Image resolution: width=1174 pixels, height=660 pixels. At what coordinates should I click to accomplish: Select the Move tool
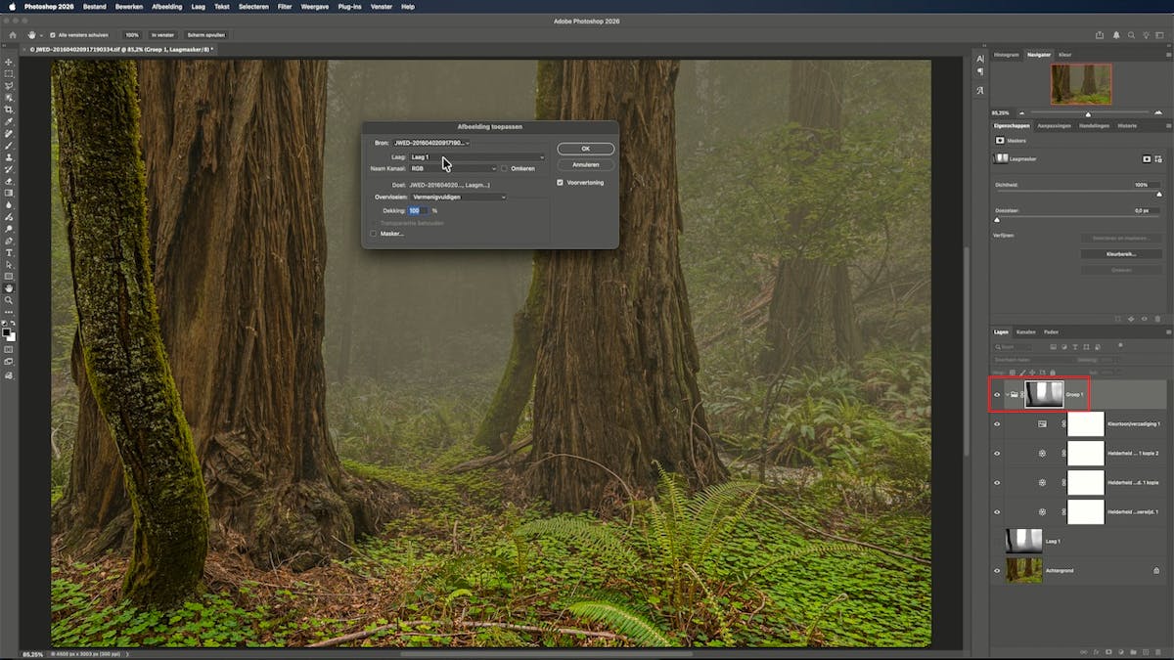click(9, 62)
